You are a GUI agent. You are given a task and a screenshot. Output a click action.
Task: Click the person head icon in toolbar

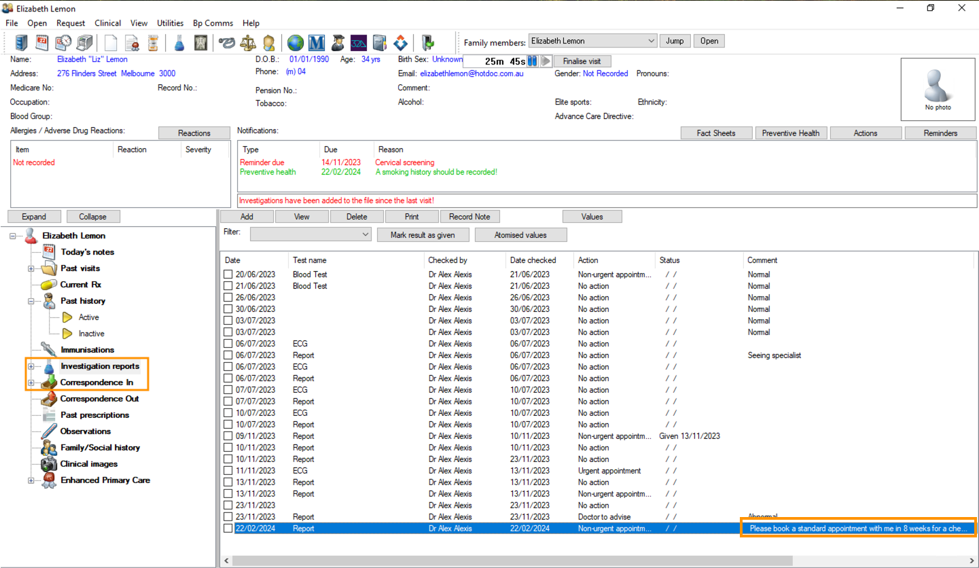pos(269,43)
